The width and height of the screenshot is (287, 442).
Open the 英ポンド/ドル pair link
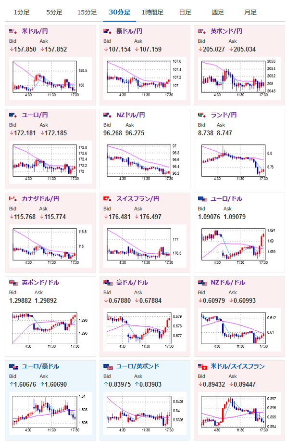coord(40,283)
